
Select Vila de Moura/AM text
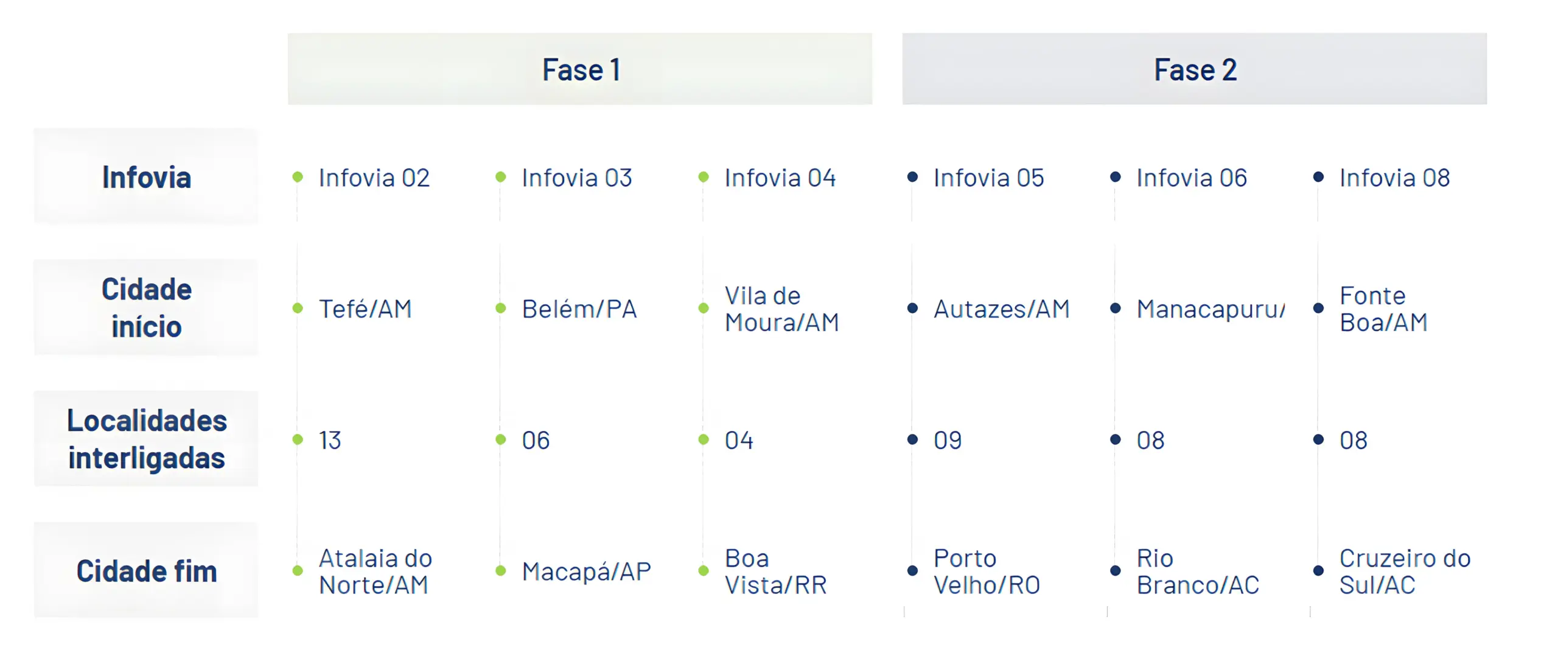(781, 309)
